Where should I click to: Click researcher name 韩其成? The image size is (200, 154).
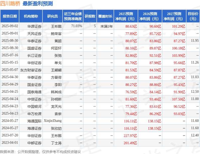pyautogui.click(x=56, y=92)
